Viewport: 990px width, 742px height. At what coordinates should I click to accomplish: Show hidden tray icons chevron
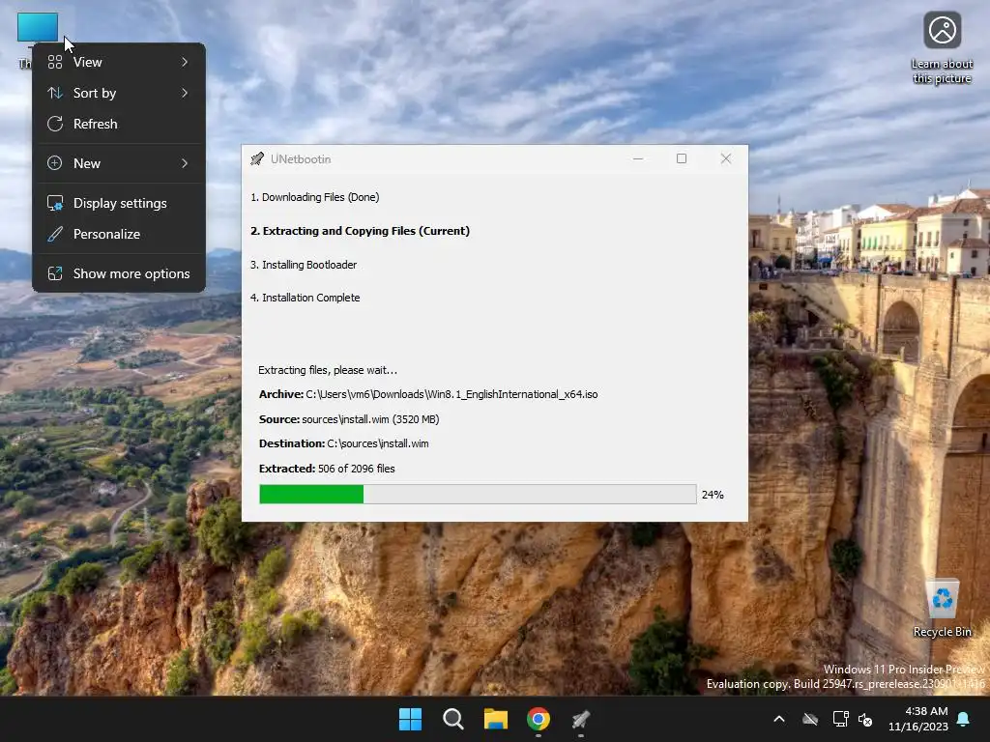[779, 719]
